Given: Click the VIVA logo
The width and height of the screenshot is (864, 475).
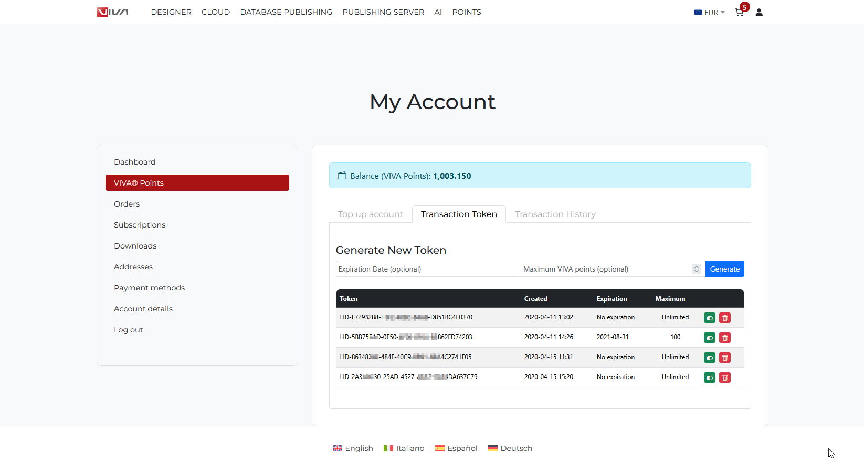Looking at the screenshot, I should [x=112, y=12].
